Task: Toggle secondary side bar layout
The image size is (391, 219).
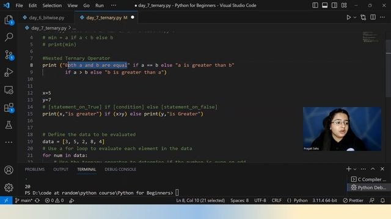Action: tap(334, 5)
